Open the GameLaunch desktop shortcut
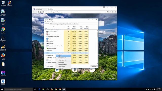The height and width of the screenshot is (91, 162). (x=10, y=3)
